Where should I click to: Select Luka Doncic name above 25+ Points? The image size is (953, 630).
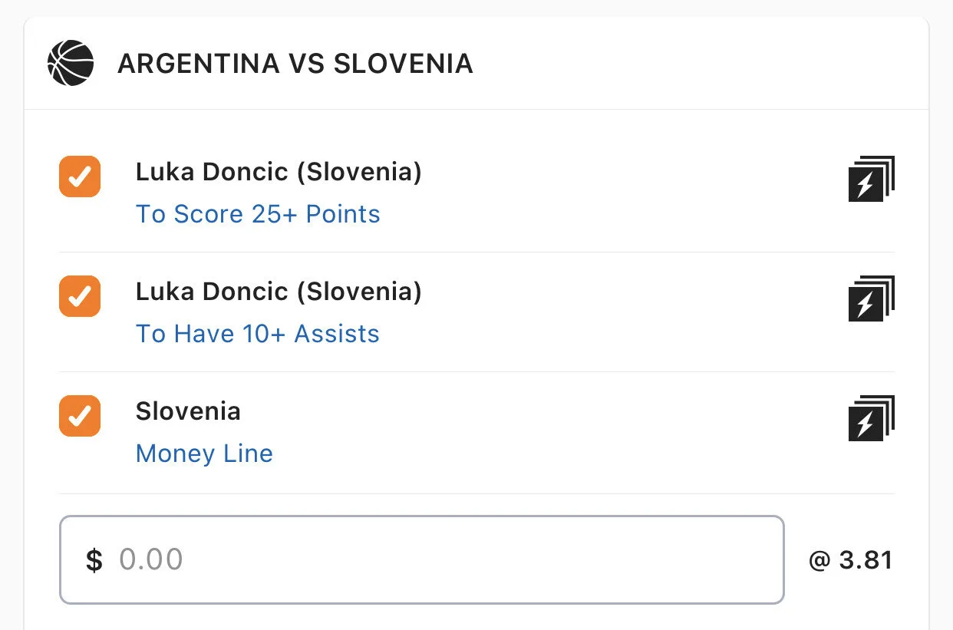[279, 173]
